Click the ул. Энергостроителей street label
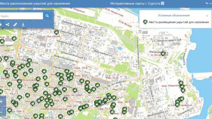Image resolution: width=212 pixels, height=119 pixels. 167,40
